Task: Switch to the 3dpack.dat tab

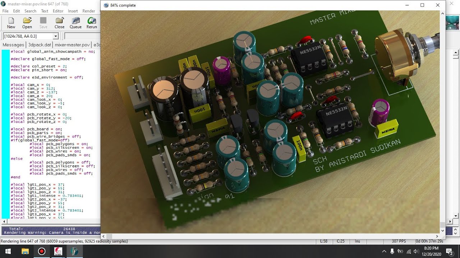Action: (x=40, y=45)
